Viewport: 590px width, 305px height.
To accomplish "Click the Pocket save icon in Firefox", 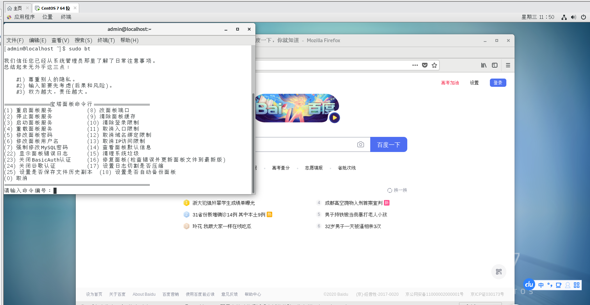I will (x=425, y=65).
